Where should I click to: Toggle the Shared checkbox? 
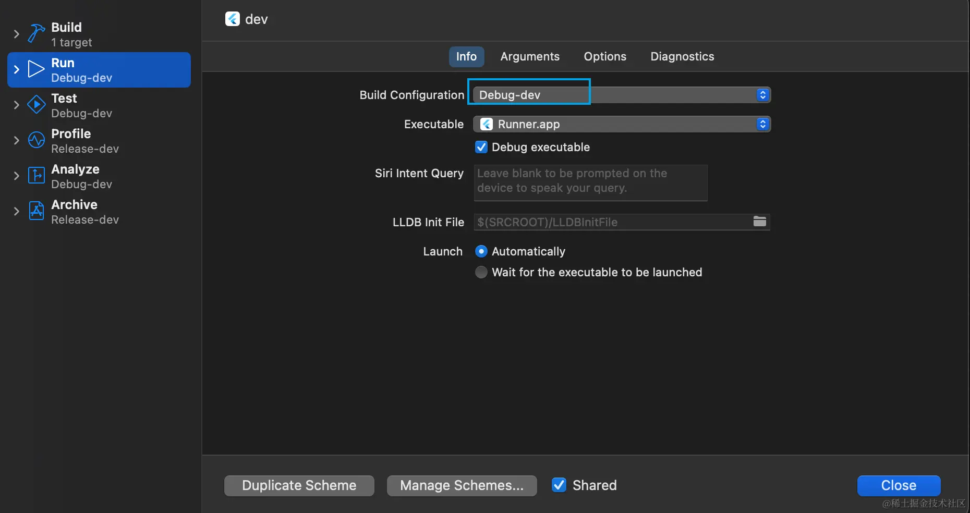click(559, 485)
